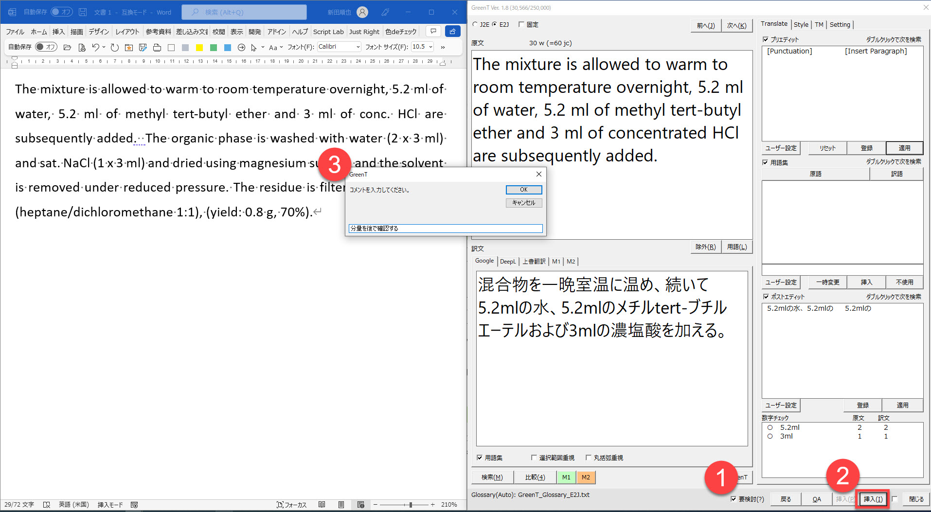Switch to the DeepL translation tab
This screenshot has height=512, width=931.
508,262
